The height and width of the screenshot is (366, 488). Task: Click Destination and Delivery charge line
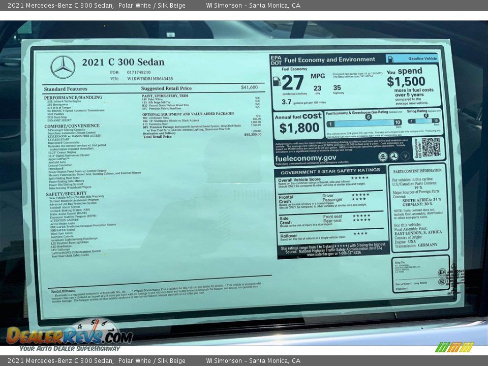tap(202, 133)
